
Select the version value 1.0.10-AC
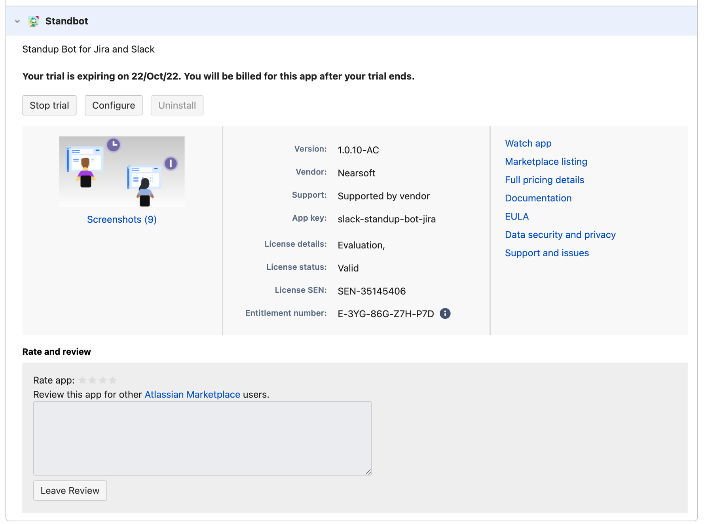358,150
